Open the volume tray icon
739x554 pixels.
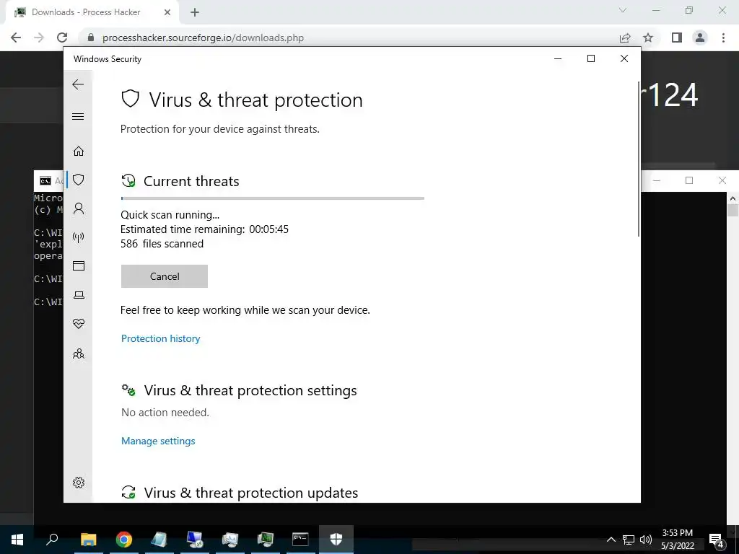(x=646, y=540)
